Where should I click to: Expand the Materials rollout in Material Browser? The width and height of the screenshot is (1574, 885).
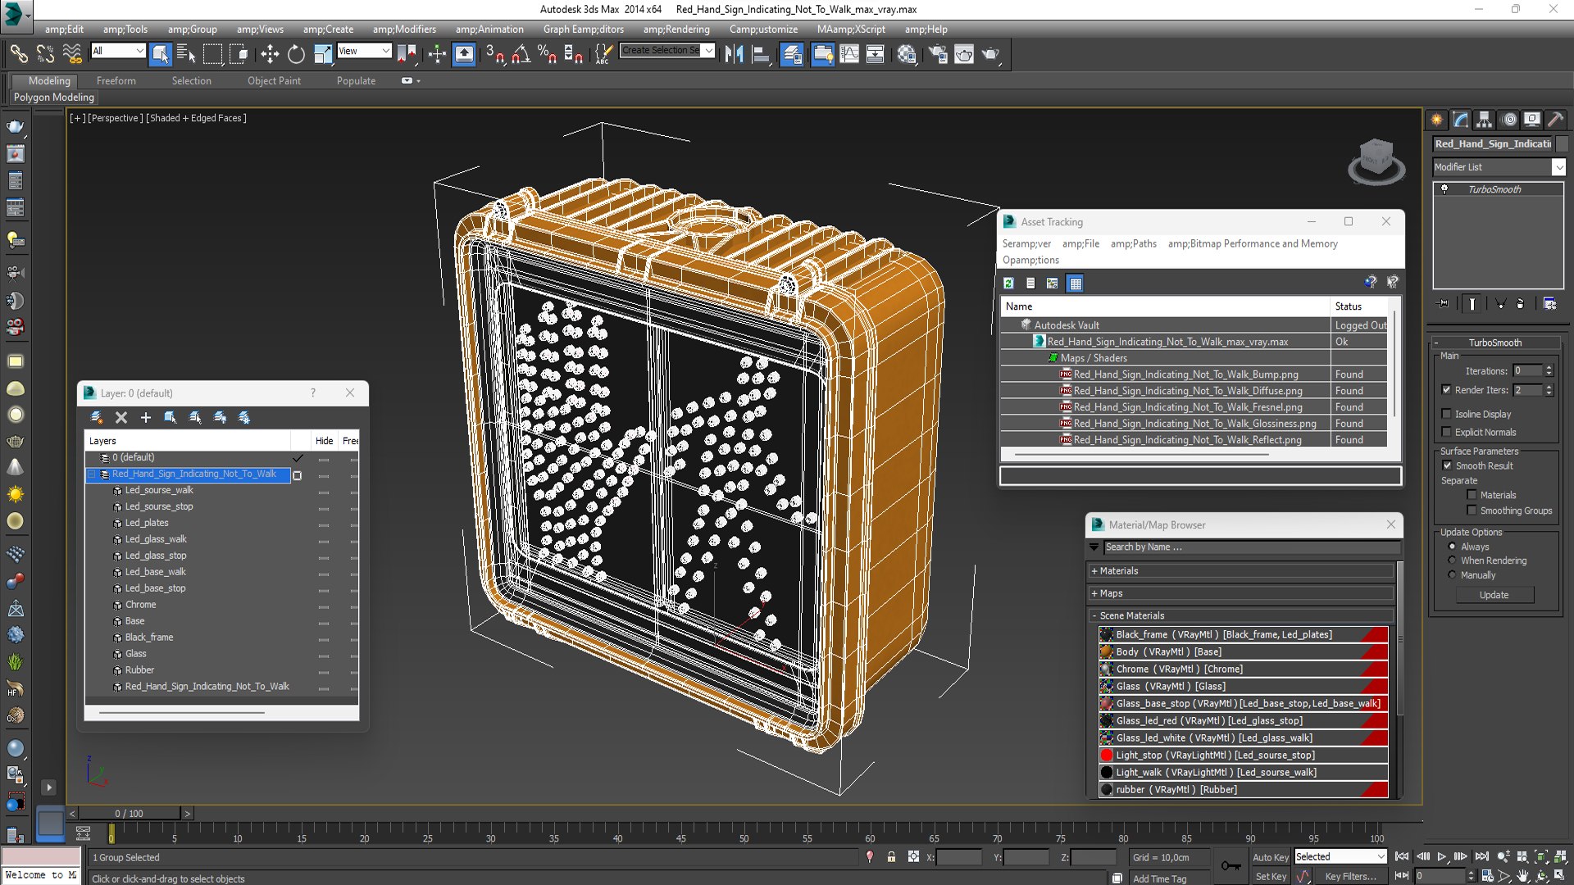click(x=1119, y=571)
